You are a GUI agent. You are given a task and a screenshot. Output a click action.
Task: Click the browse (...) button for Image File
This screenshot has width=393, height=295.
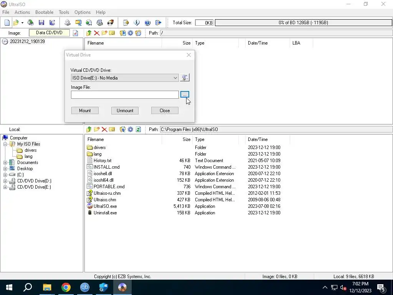coord(185,94)
